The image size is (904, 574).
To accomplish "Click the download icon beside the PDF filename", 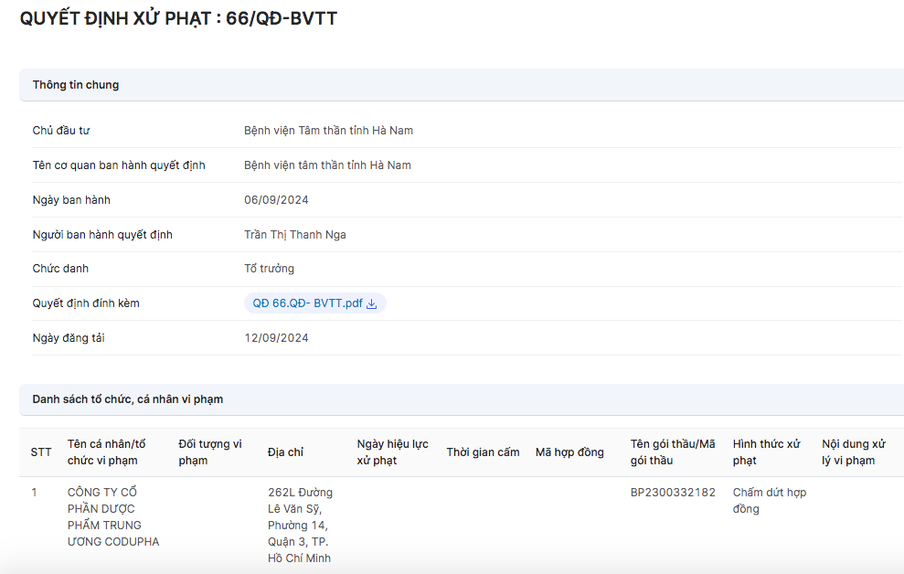I will 372,304.
